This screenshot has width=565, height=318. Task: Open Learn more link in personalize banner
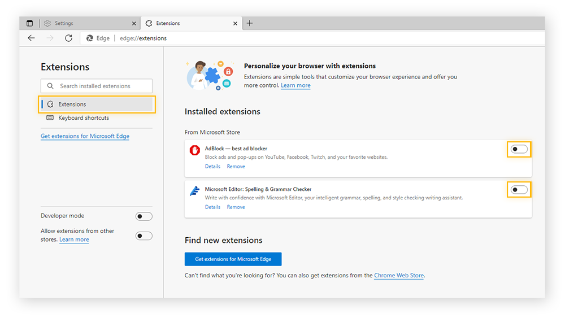pyautogui.click(x=295, y=85)
